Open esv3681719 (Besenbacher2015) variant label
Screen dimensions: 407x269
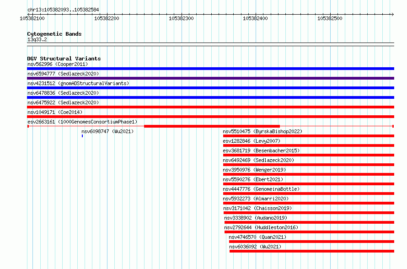tap(261, 151)
